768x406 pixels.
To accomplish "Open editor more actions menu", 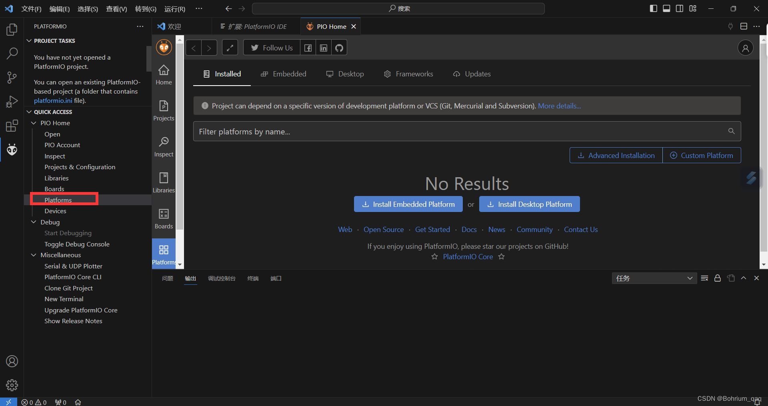I will tap(756, 26).
